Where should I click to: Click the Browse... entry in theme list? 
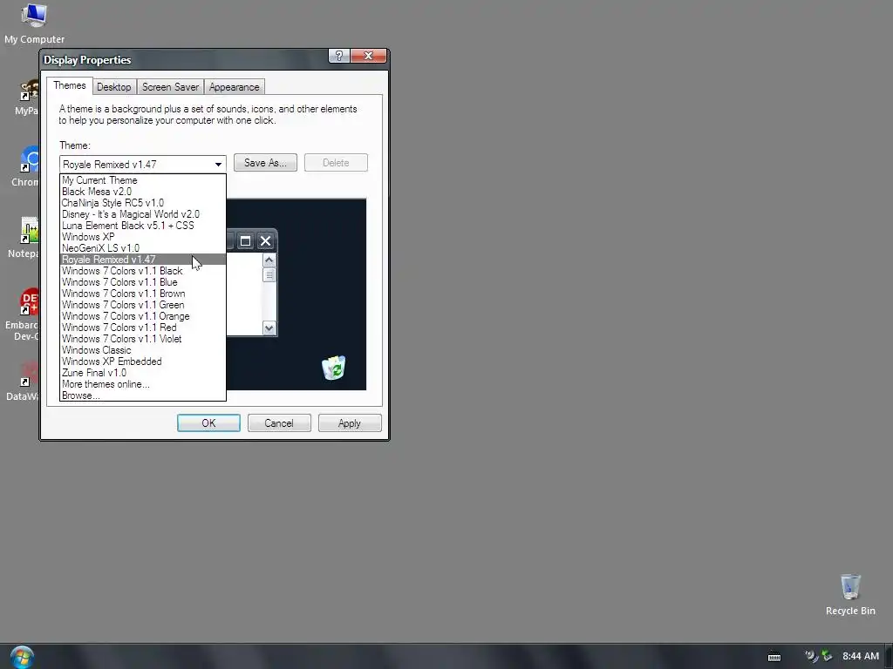(x=143, y=395)
